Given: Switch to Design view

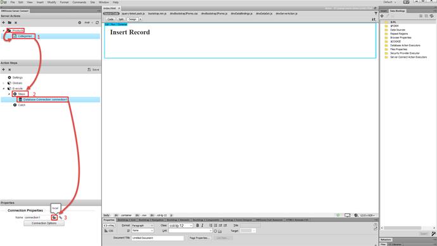Looking at the screenshot, I should click(x=132, y=19).
